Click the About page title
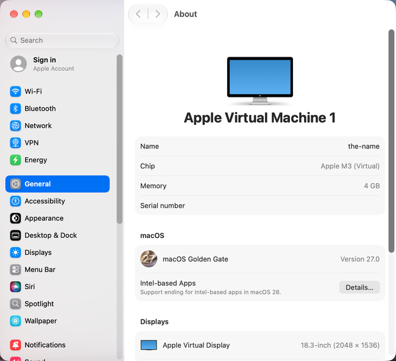 tap(185, 14)
